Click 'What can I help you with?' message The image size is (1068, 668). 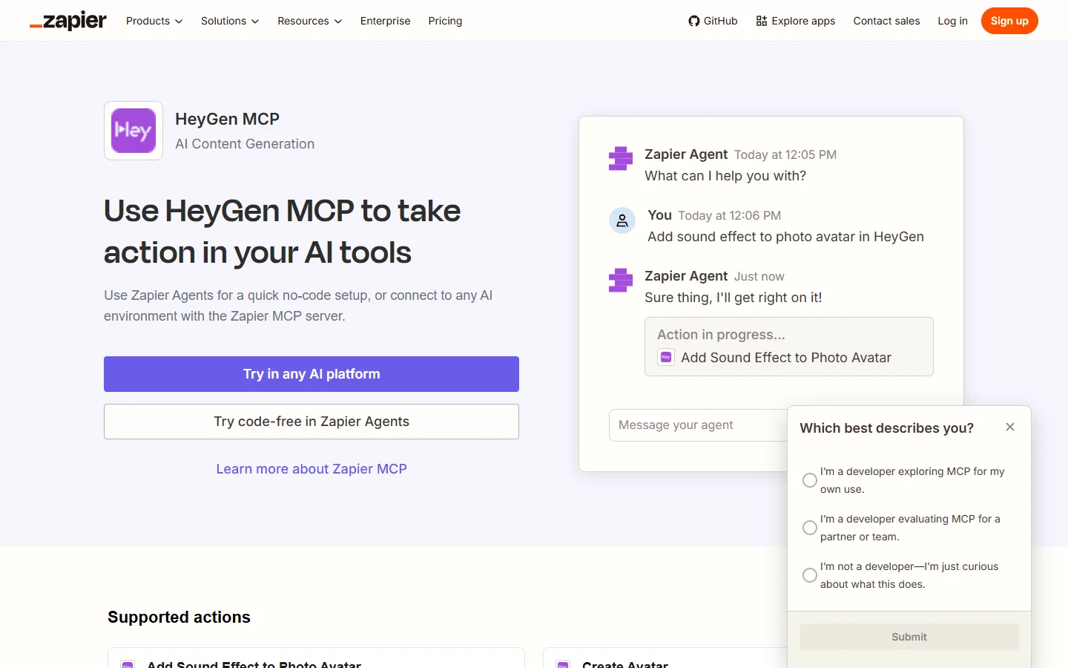[725, 176]
